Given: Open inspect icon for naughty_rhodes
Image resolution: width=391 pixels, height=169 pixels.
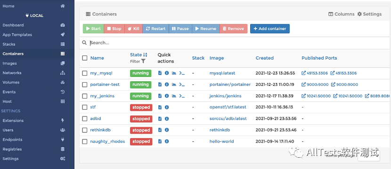Looking at the screenshot, I should [x=167, y=141].
